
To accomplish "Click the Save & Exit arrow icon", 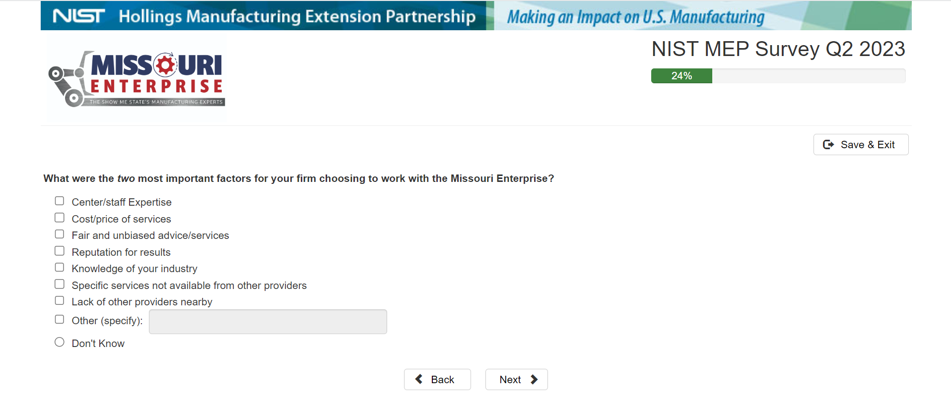I will pos(828,145).
